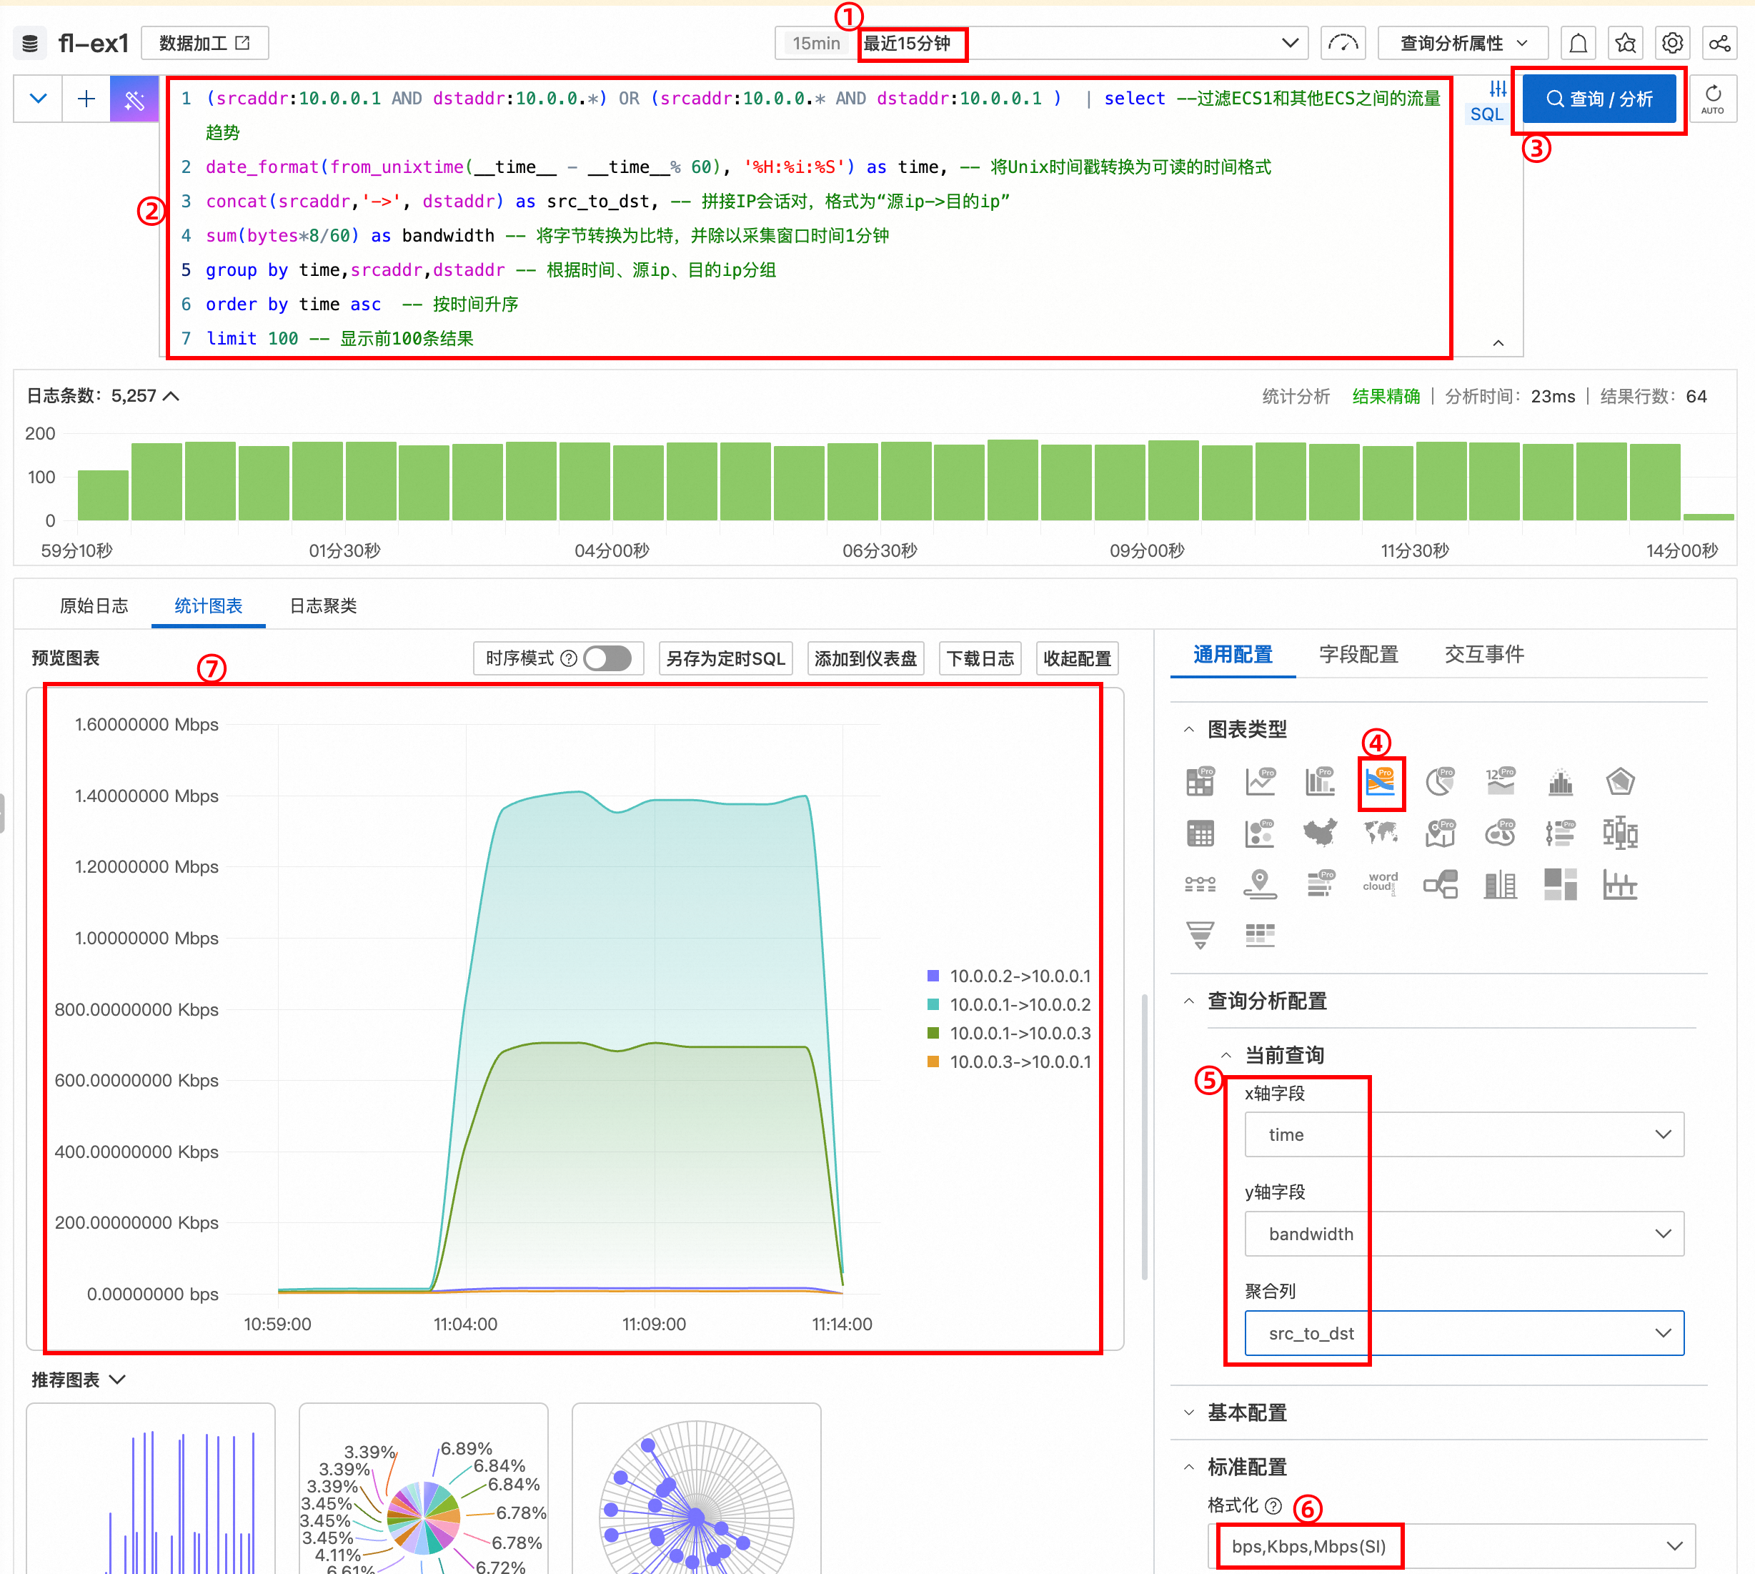Open the 查询分析属性 dropdown
Viewport: 1755px width, 1574px height.
click(1463, 43)
